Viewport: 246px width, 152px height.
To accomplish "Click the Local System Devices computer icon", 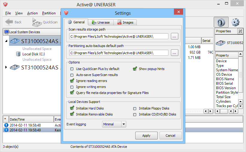I will point(6,32).
